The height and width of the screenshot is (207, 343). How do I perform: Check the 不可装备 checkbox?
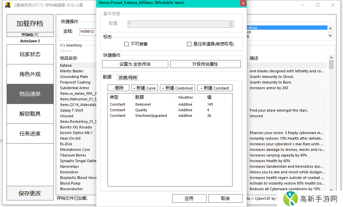point(126,44)
